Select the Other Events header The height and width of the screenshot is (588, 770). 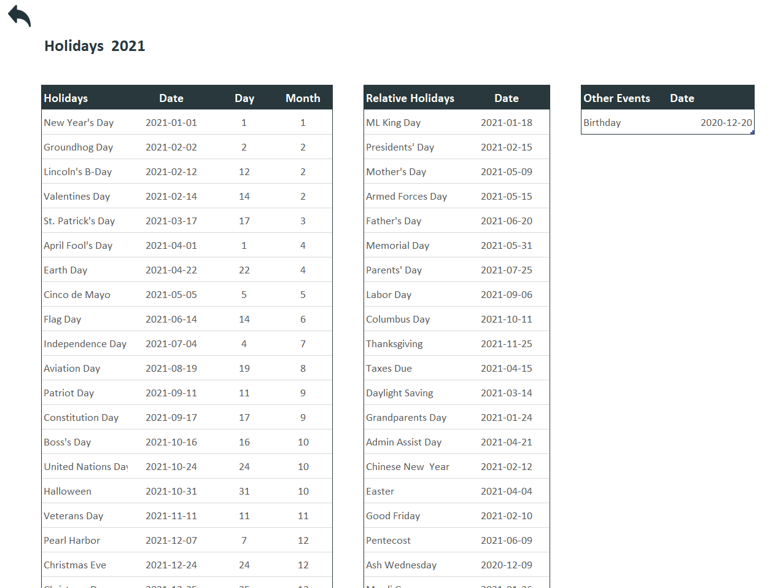click(x=616, y=98)
